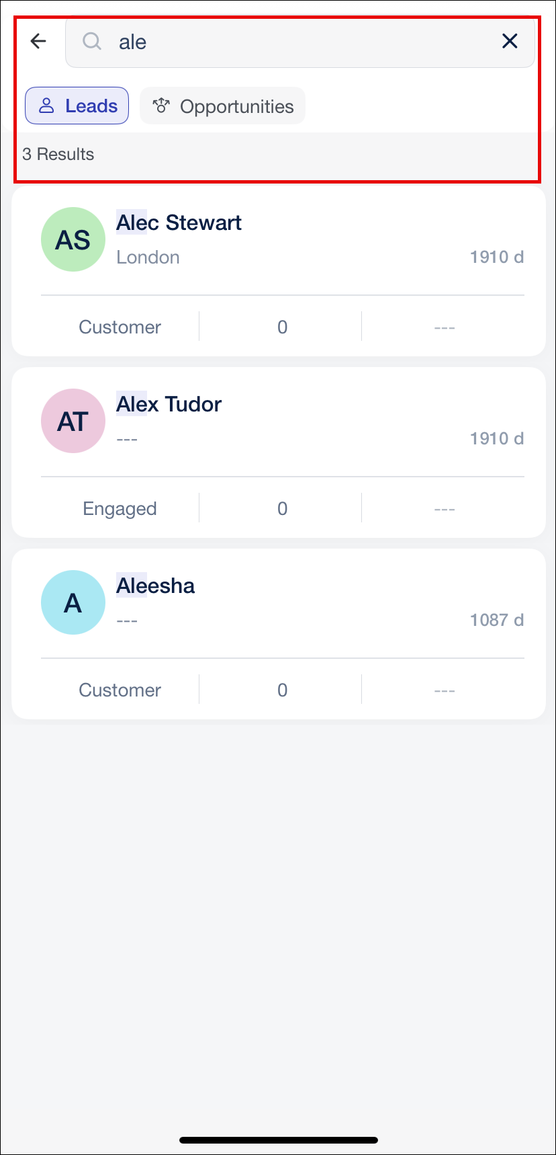Open the AT avatar for Alex Tudor
Viewport: 556px width, 1155px height.
point(73,421)
